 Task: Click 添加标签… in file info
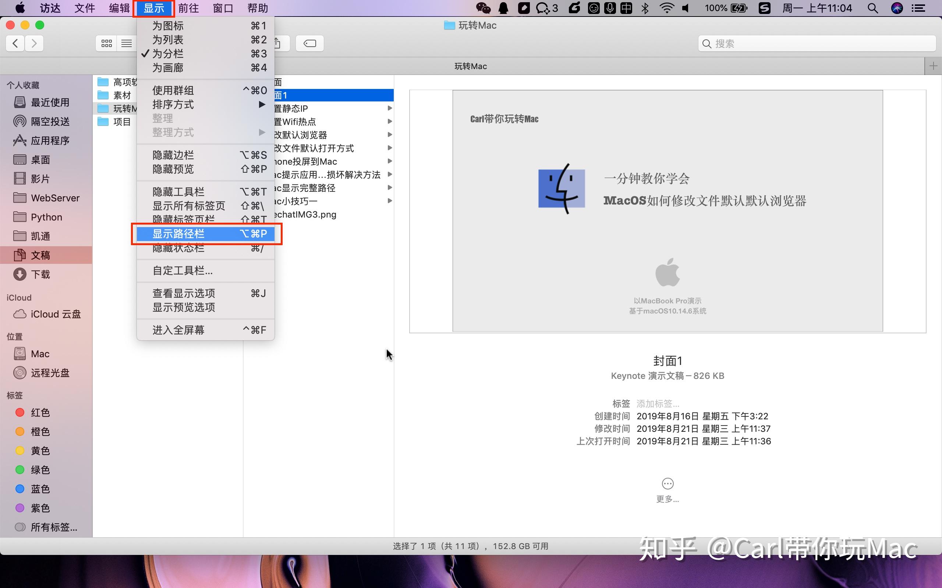[657, 403]
